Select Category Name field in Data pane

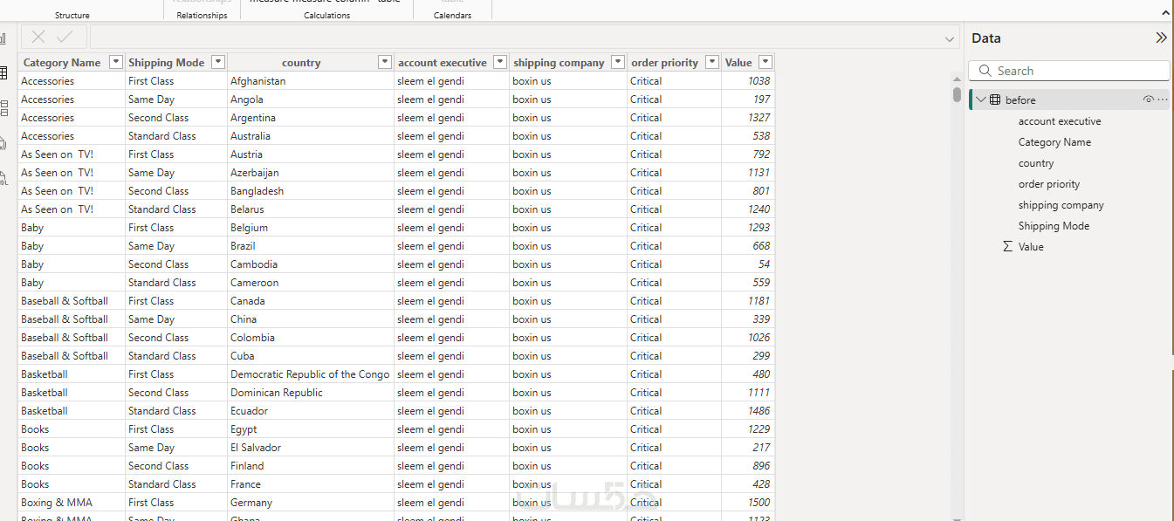(x=1054, y=142)
